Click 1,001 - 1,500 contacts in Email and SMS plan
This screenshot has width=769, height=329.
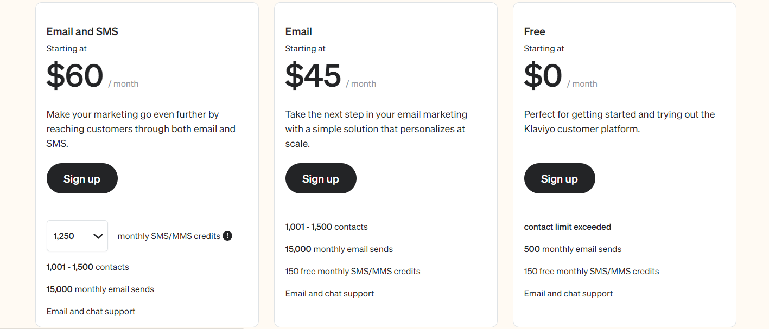click(88, 267)
